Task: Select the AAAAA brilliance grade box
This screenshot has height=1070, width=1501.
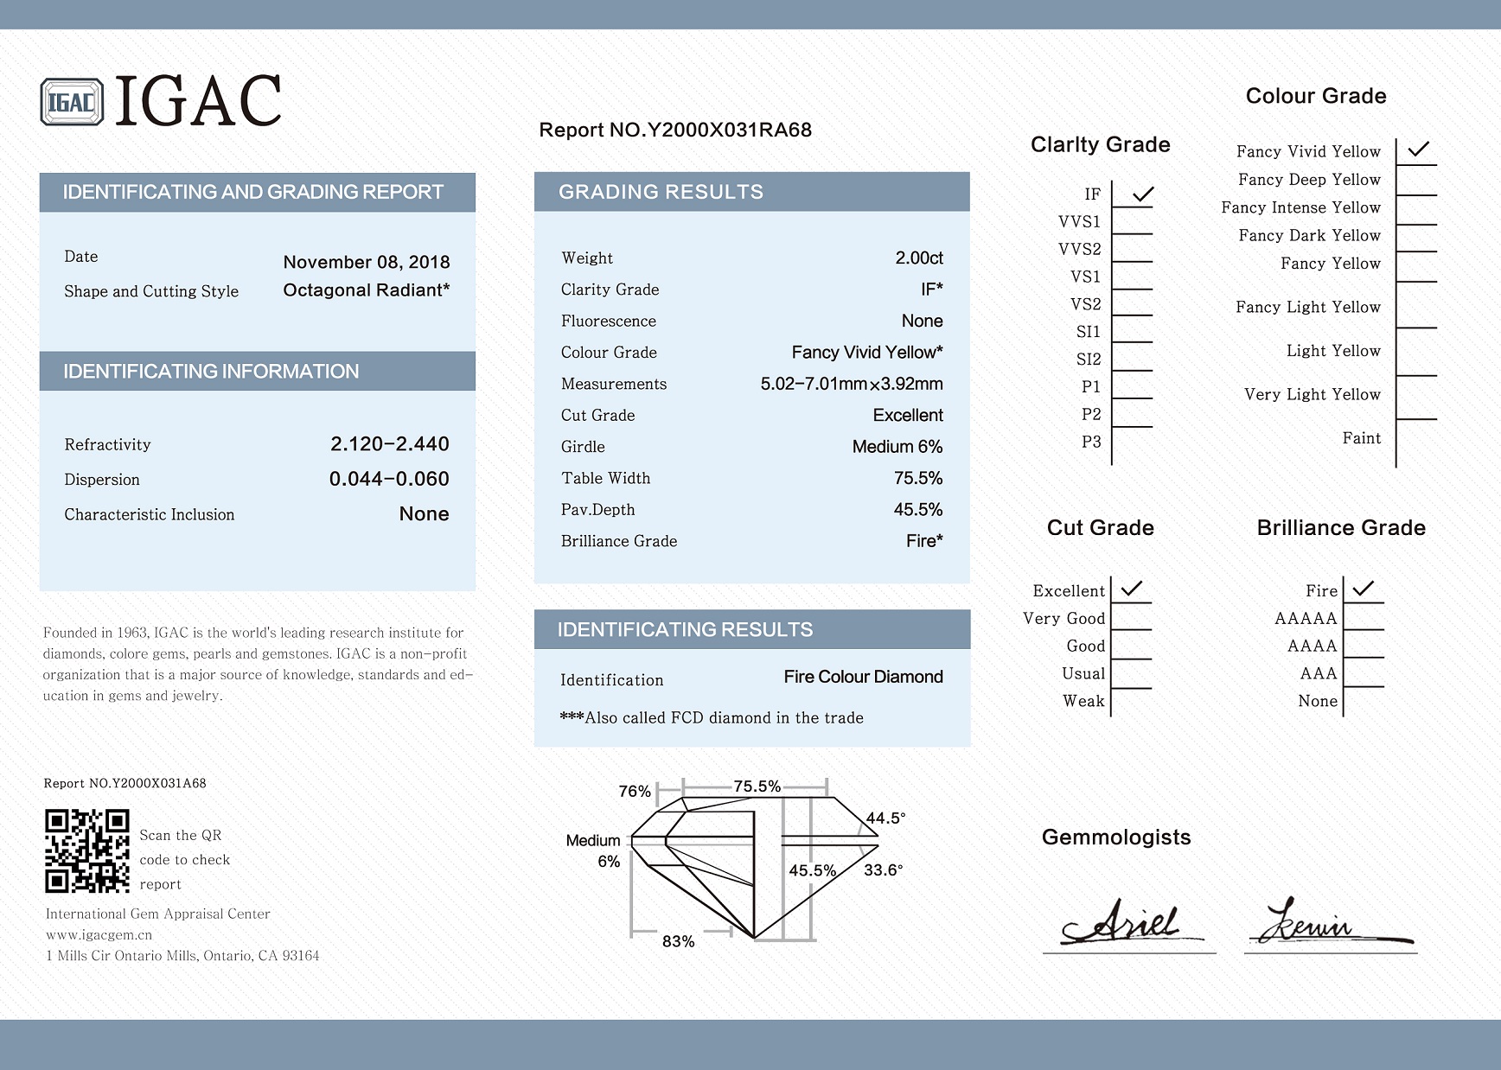Action: coord(1364,618)
